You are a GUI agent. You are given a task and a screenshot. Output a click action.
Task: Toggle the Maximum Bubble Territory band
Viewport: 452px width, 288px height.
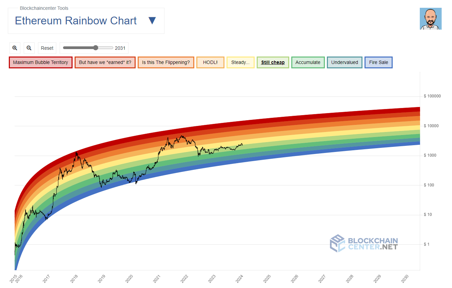click(41, 63)
